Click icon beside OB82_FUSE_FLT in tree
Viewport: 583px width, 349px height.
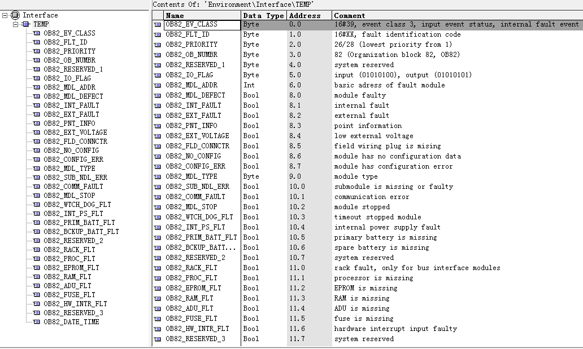37,295
